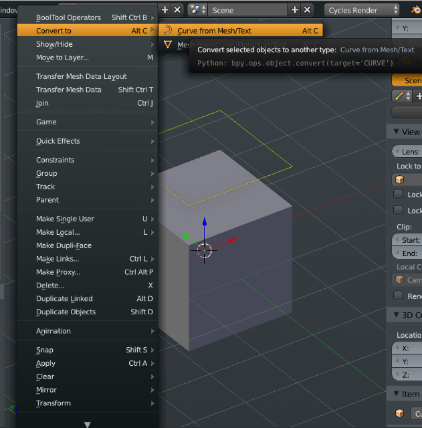Open the Group submenu
422x428 pixels.
[x=88, y=173]
